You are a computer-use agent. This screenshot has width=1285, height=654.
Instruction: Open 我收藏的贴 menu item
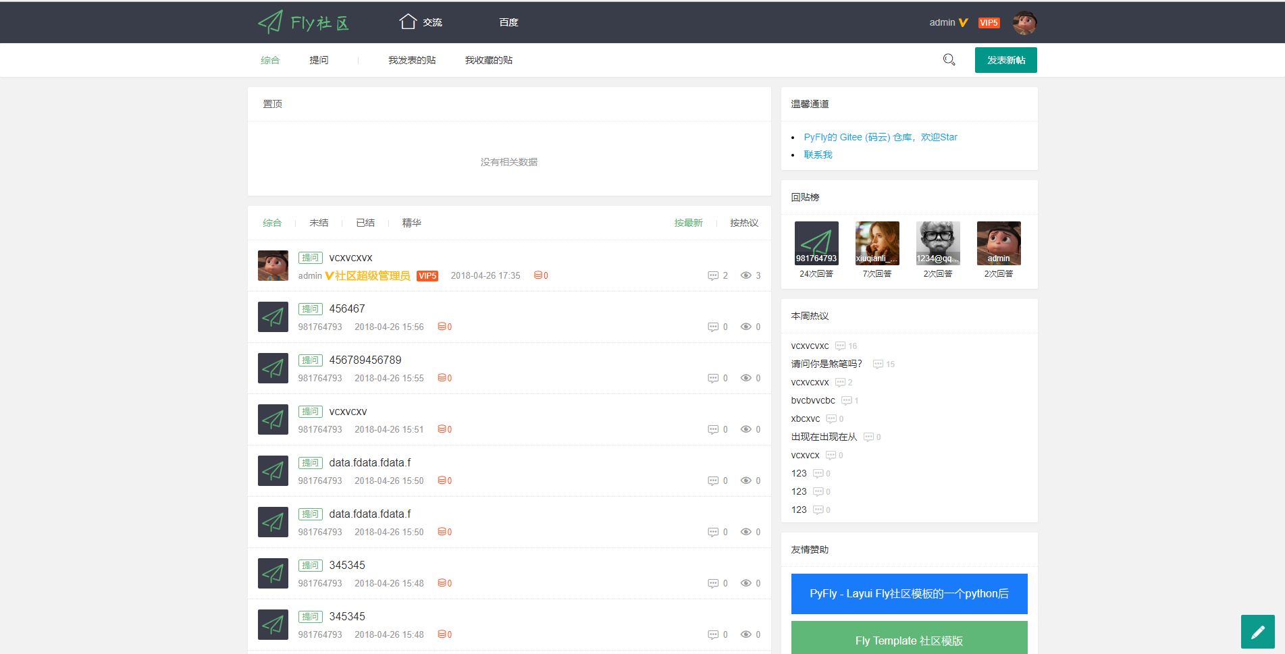pyautogui.click(x=489, y=60)
